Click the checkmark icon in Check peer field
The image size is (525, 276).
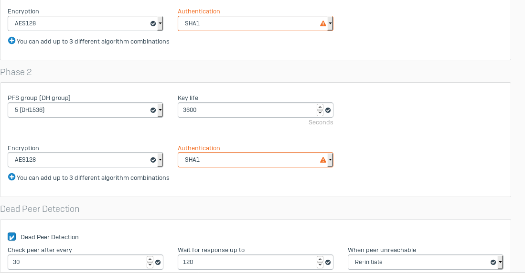158,262
